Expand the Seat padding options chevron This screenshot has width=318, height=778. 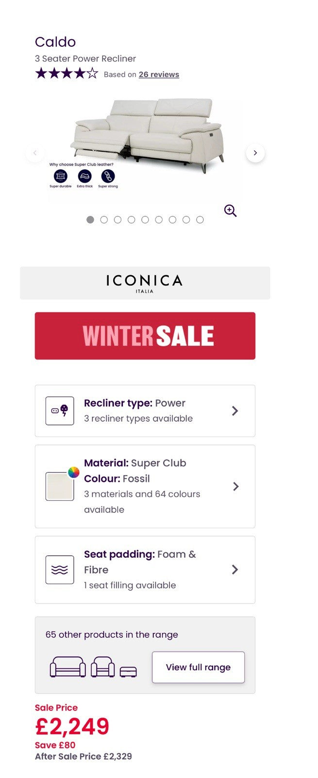pyautogui.click(x=235, y=569)
